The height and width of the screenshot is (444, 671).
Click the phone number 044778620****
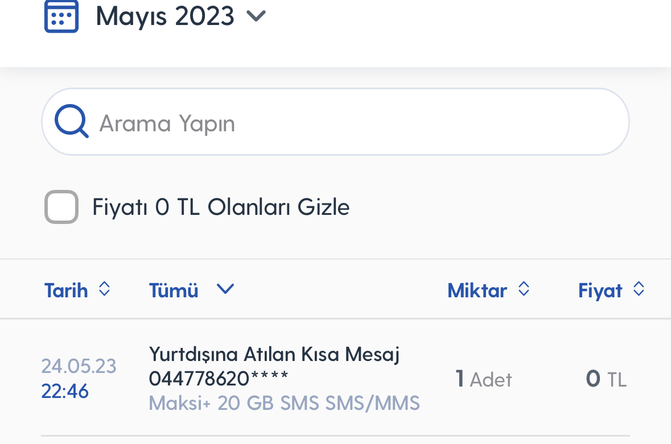click(219, 378)
